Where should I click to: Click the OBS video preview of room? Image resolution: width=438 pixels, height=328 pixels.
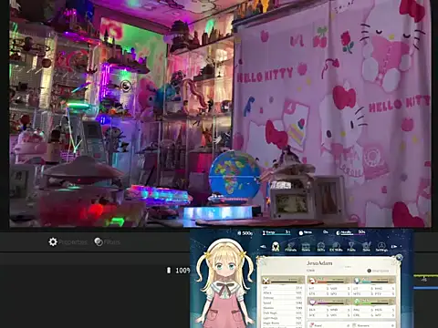[x=220, y=114]
